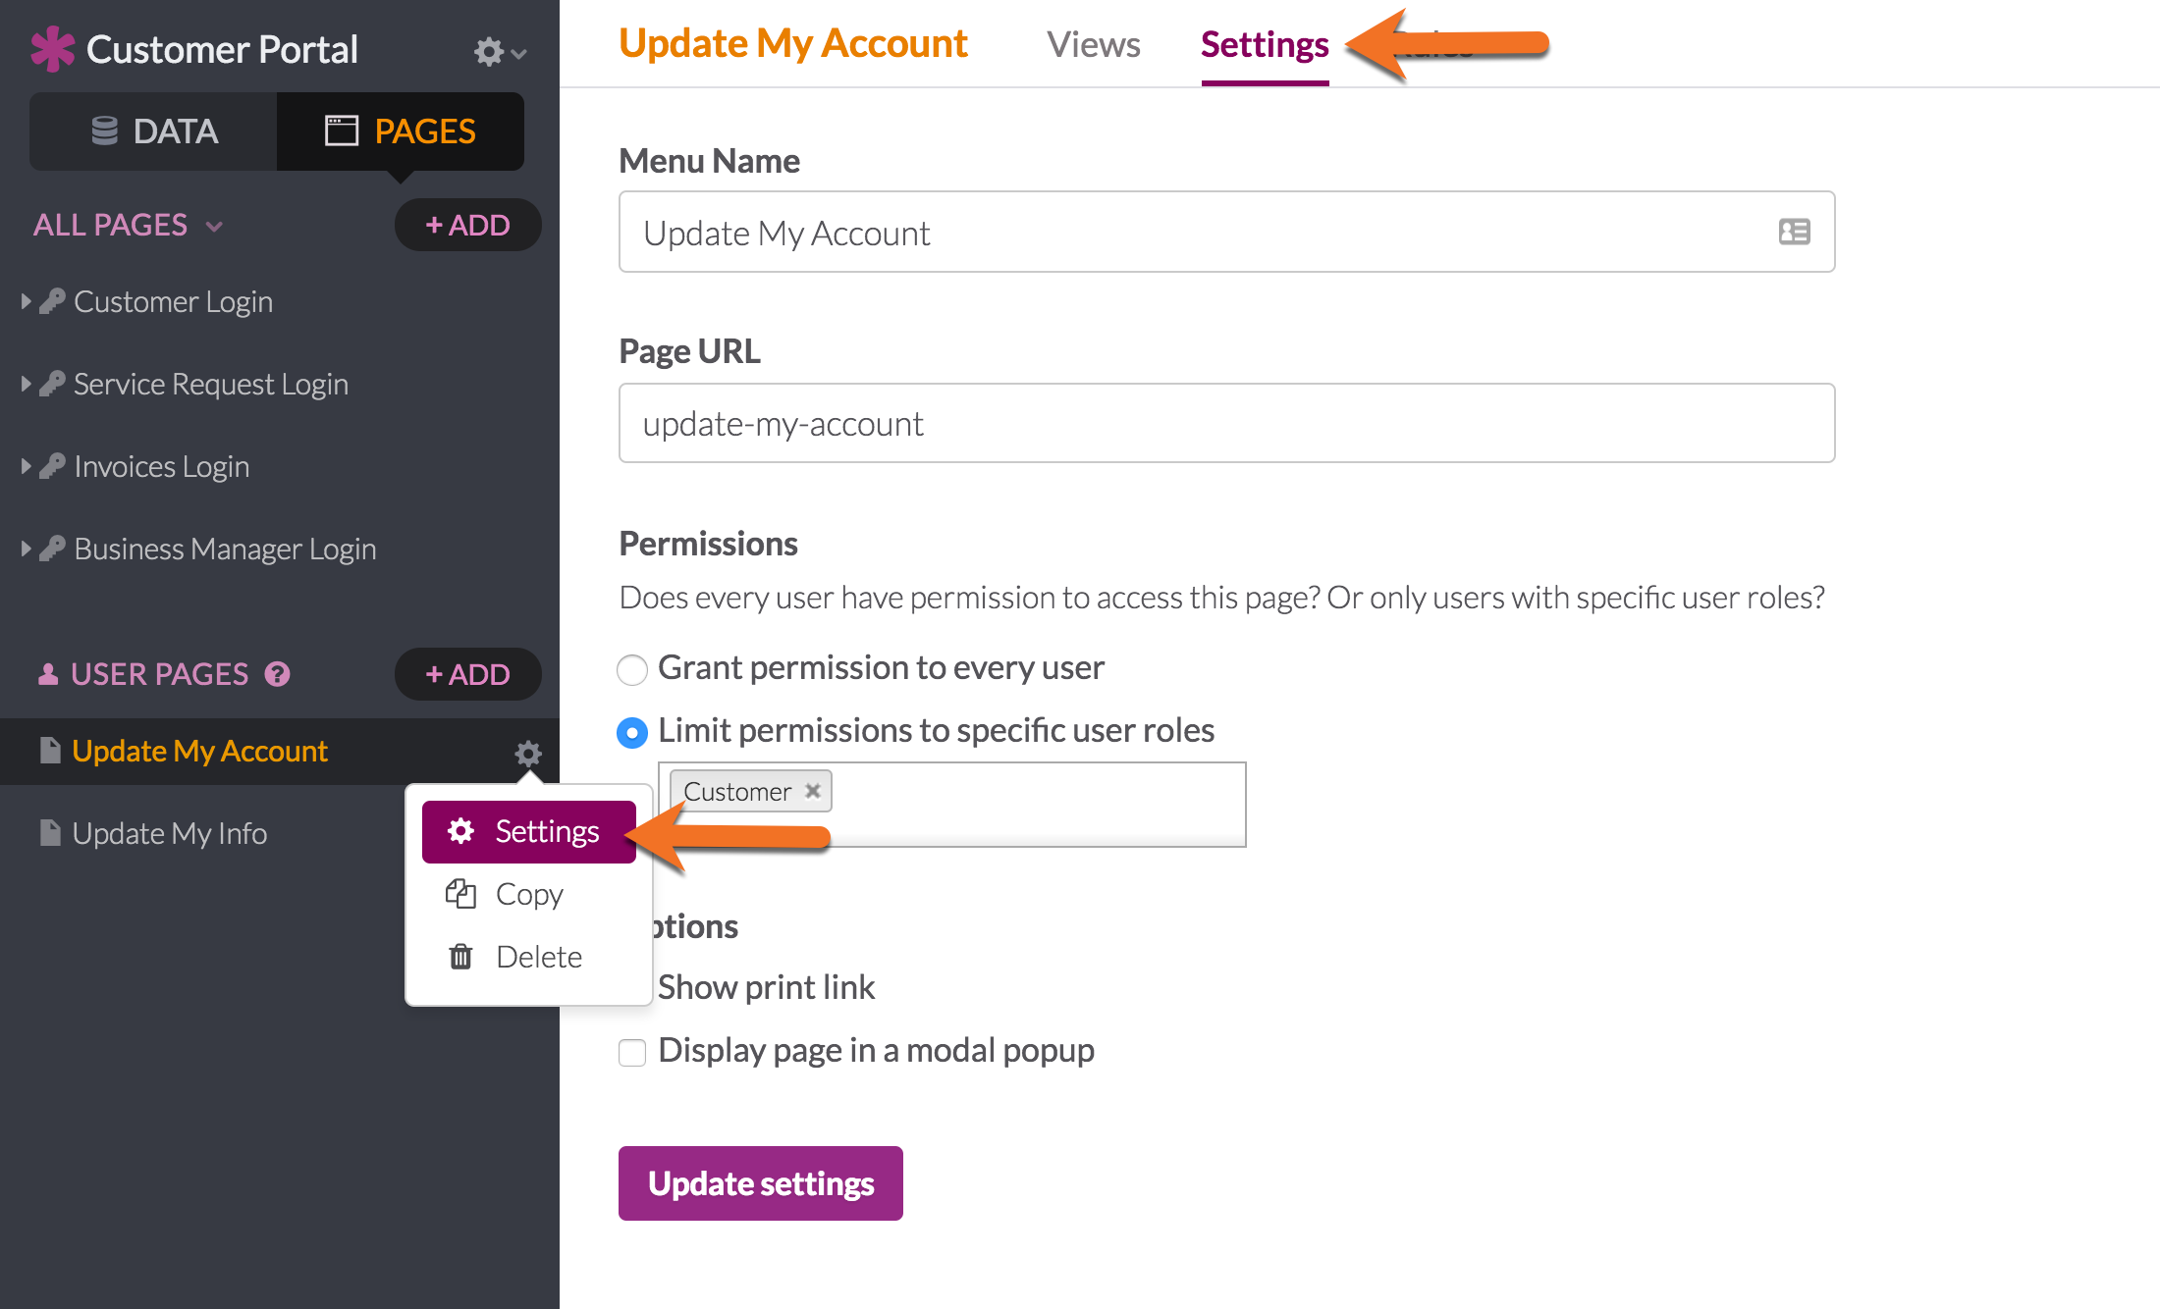Select Grant permission to every user
The width and height of the screenshot is (2160, 1309).
pyautogui.click(x=632, y=670)
